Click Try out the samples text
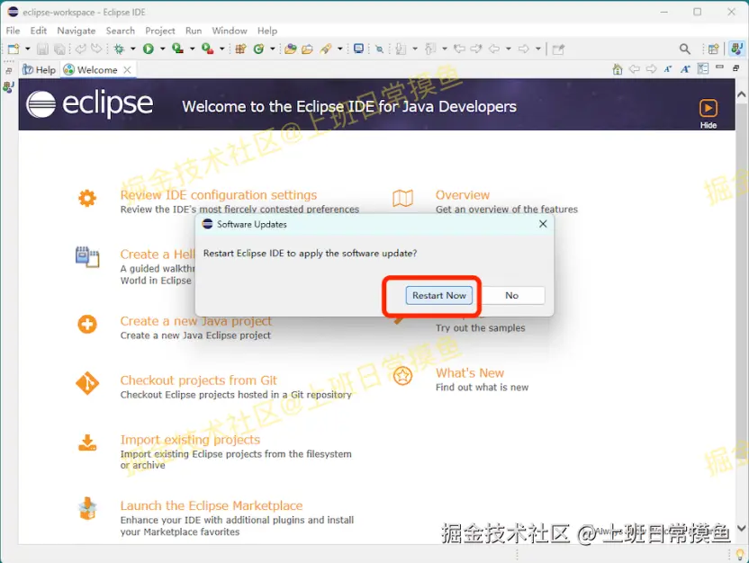The image size is (749, 563). pyautogui.click(x=480, y=327)
